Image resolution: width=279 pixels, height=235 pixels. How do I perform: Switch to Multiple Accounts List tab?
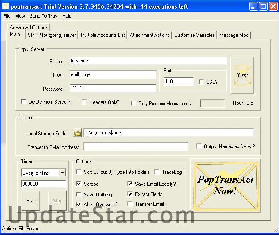click(x=103, y=35)
